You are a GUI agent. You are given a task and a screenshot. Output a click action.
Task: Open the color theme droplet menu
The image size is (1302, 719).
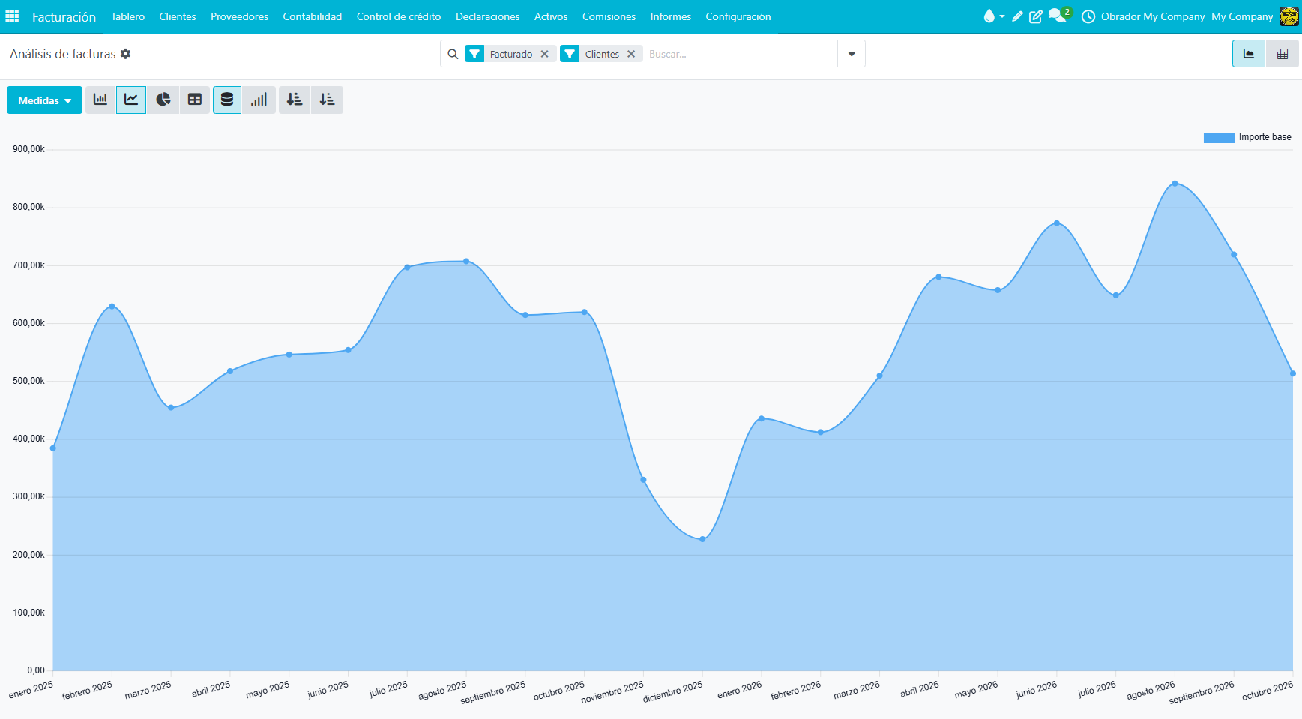coord(993,16)
